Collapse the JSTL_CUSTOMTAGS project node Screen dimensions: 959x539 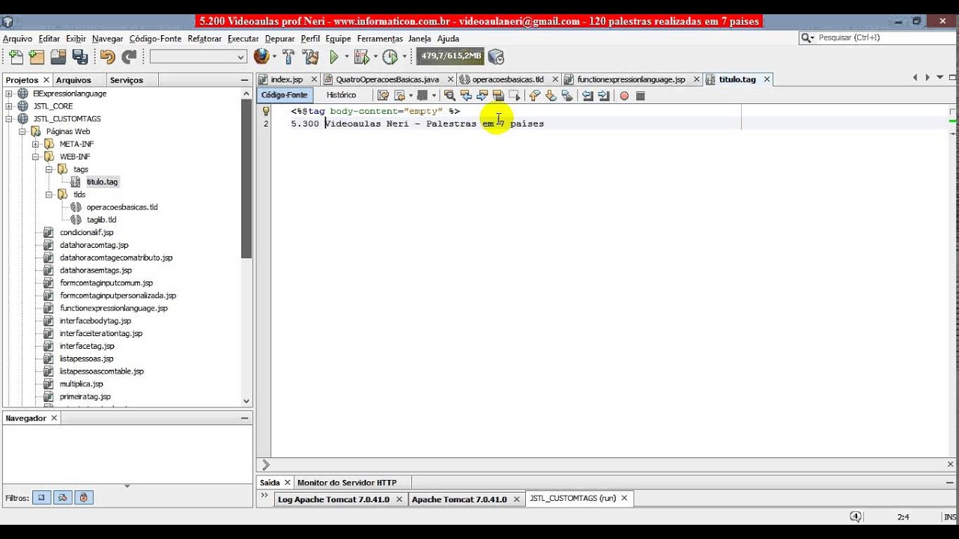point(10,119)
